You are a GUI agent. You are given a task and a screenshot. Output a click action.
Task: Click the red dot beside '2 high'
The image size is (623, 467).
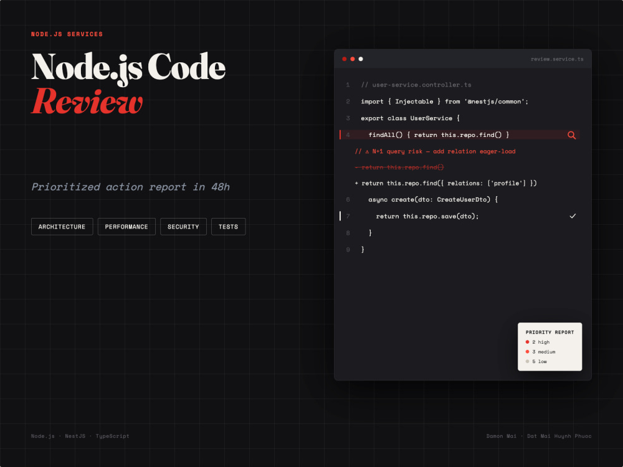(x=527, y=342)
